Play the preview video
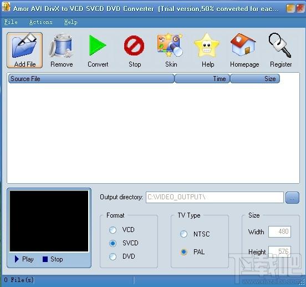 [x=24, y=259]
